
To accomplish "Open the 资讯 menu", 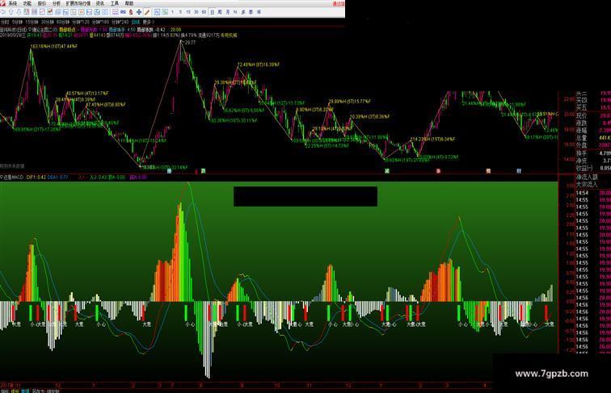I will [x=100, y=3].
